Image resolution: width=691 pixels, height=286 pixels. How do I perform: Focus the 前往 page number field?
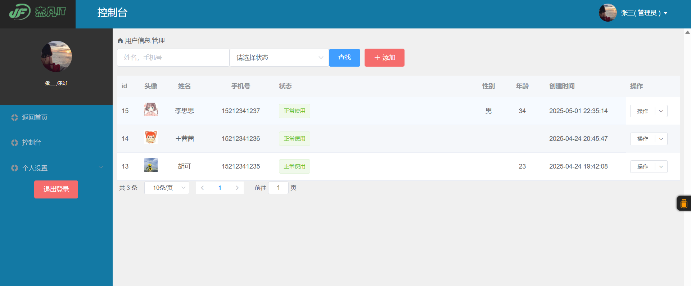click(278, 188)
